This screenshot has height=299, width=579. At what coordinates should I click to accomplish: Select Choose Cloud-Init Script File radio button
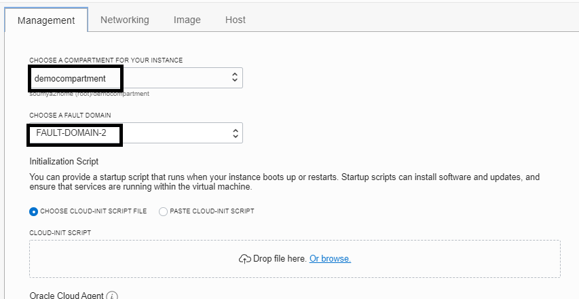pos(34,211)
